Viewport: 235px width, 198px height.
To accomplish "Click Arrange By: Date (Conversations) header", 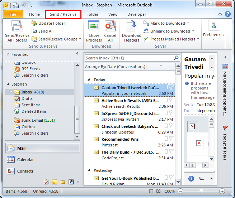I will pyautogui.click(x=115, y=67).
